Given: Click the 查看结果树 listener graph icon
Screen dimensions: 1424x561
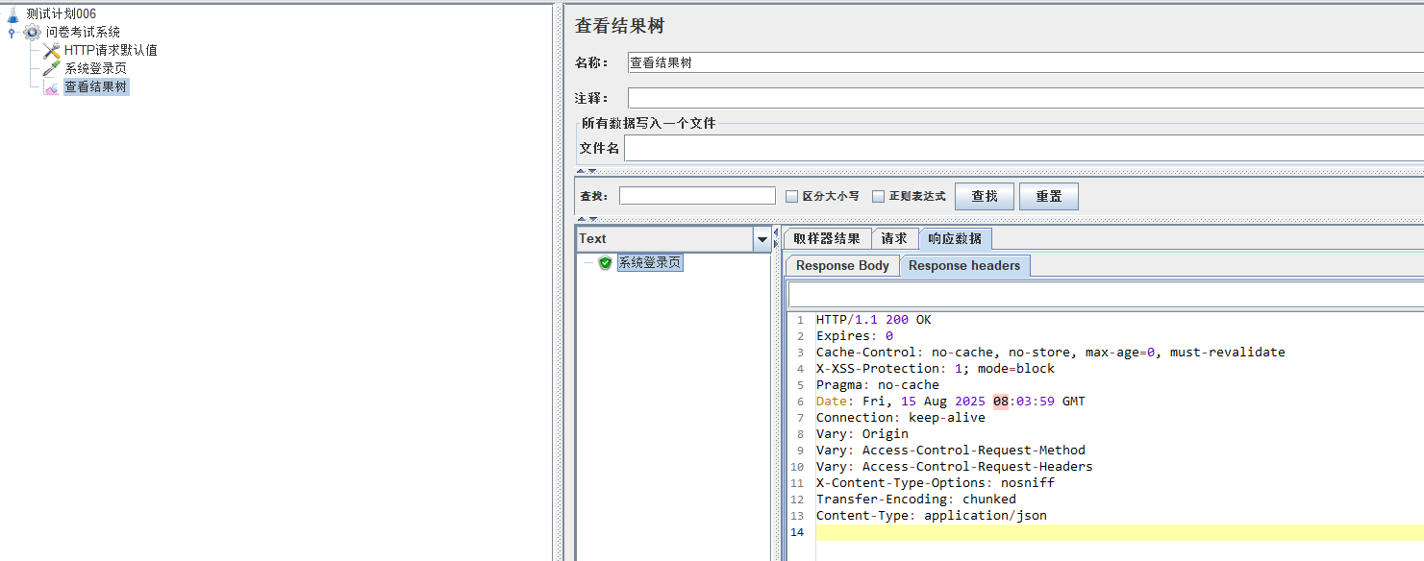Looking at the screenshot, I should tap(51, 86).
